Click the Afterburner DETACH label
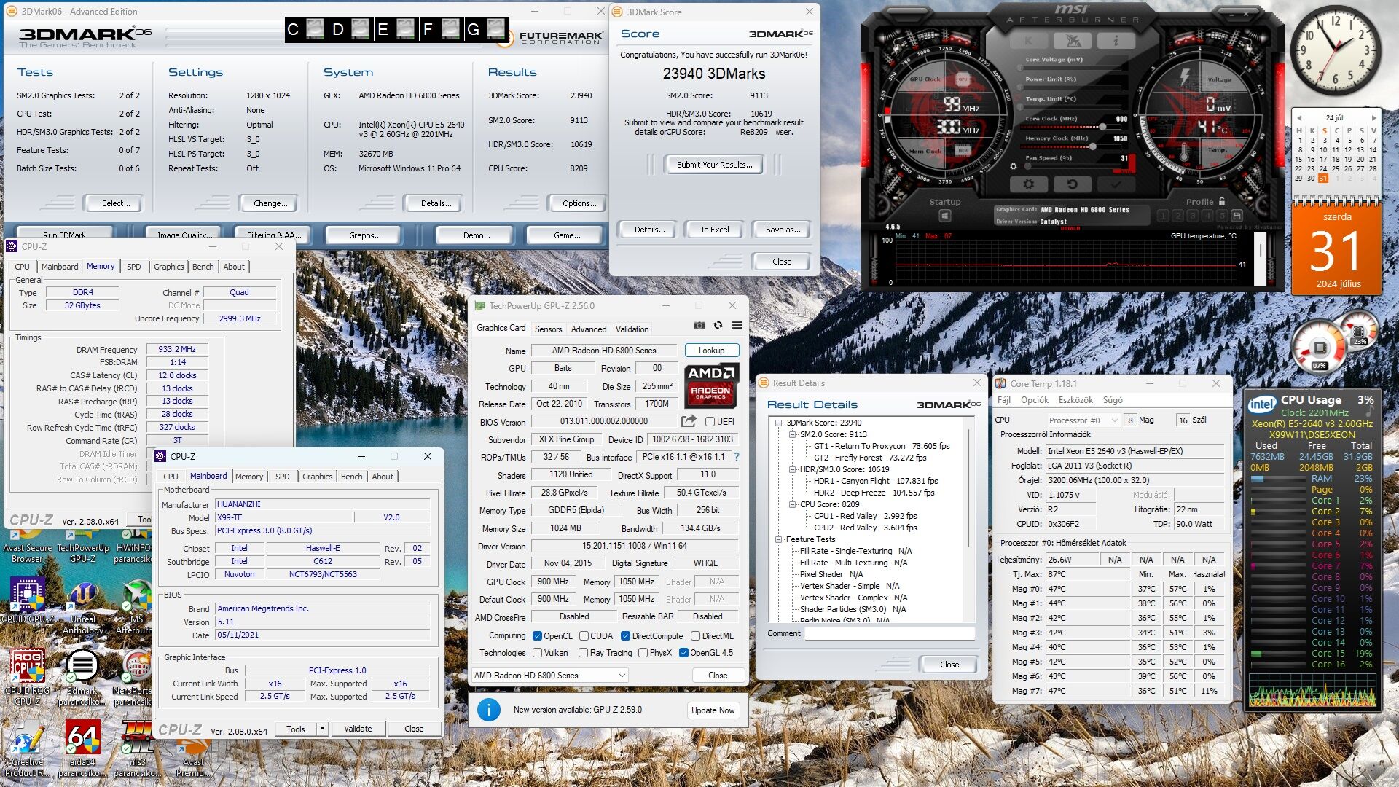The height and width of the screenshot is (787, 1399). 1070,228
